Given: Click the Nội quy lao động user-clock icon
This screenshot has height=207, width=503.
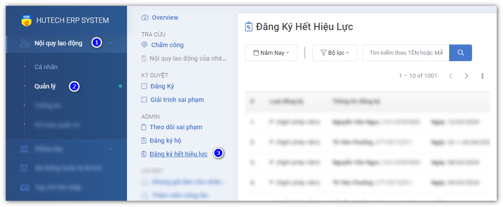Looking at the screenshot, I should (x=25, y=43).
